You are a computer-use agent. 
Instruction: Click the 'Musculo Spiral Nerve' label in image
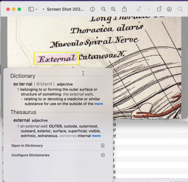click(x=94, y=42)
